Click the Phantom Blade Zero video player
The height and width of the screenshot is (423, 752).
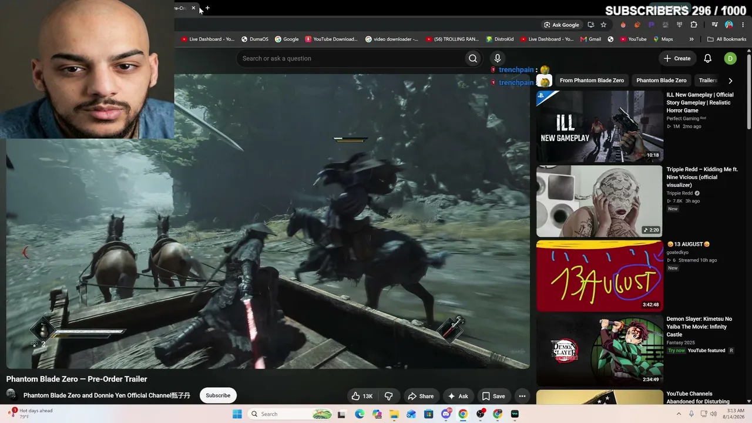[268, 221]
